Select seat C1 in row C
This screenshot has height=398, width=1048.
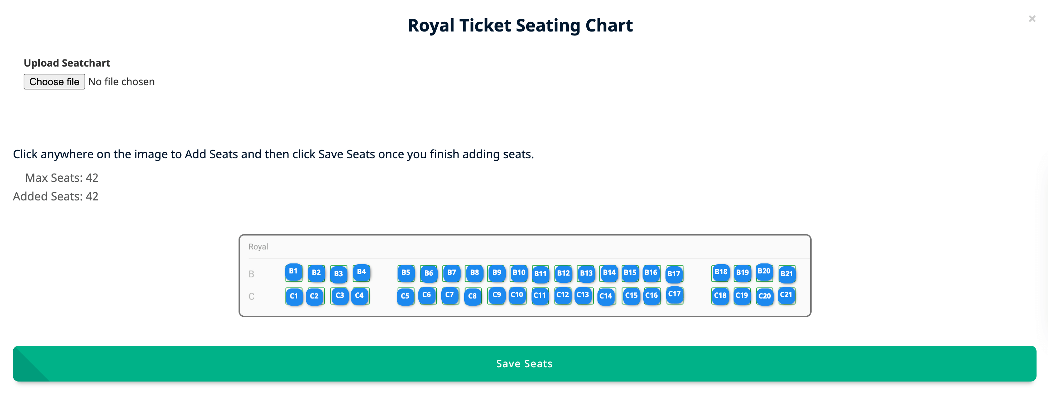point(294,296)
